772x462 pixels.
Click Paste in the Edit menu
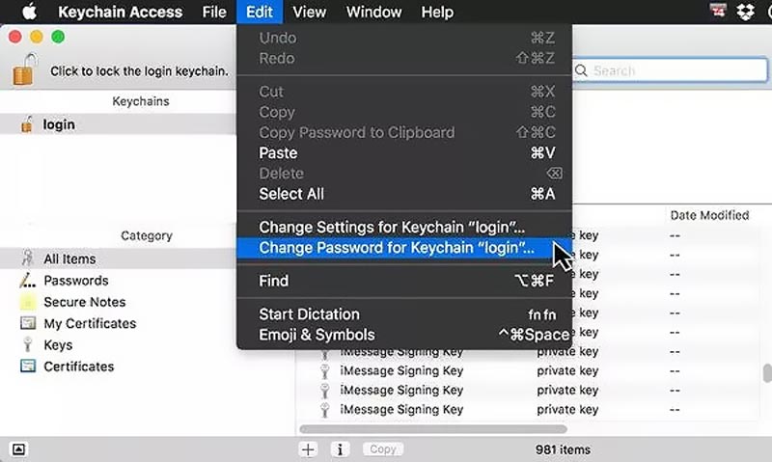pos(278,152)
